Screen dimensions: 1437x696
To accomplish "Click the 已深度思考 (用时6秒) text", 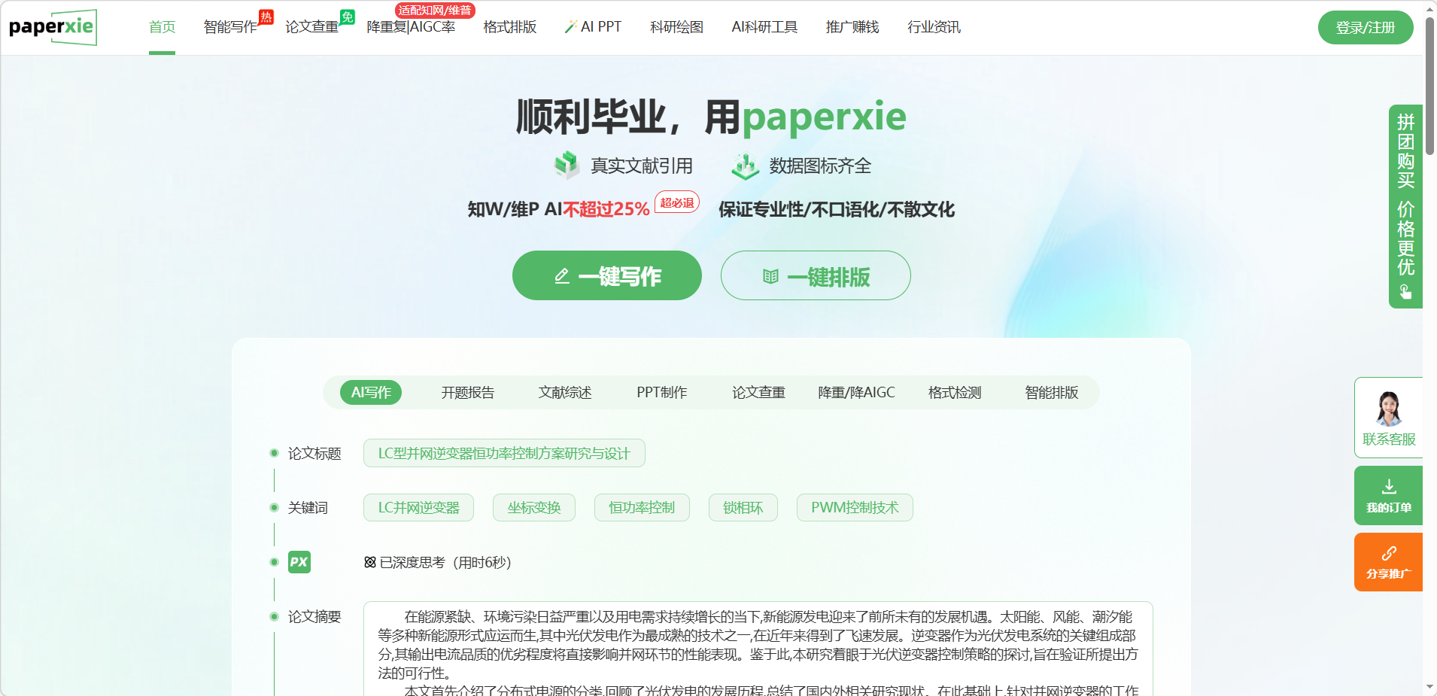I will pos(445,562).
